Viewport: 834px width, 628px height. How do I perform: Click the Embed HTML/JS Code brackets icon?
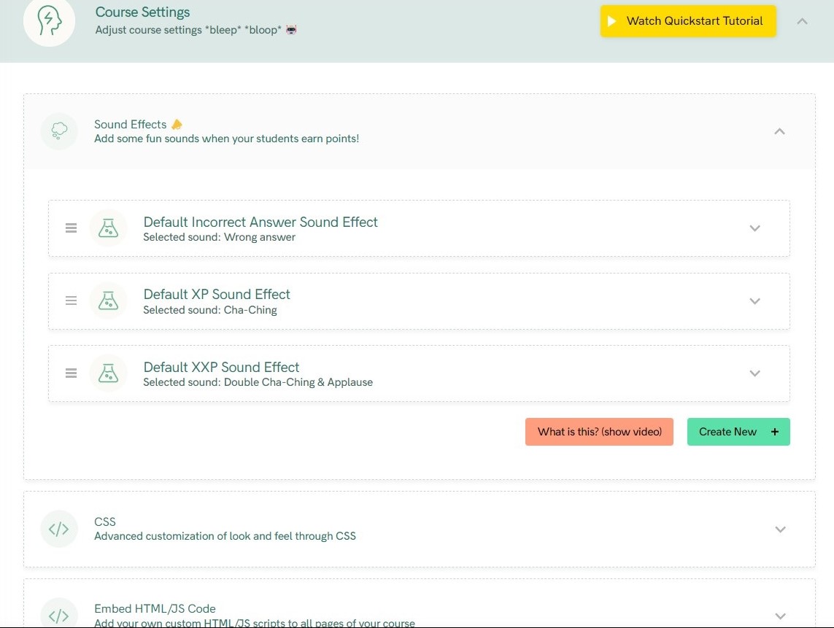pos(59,616)
